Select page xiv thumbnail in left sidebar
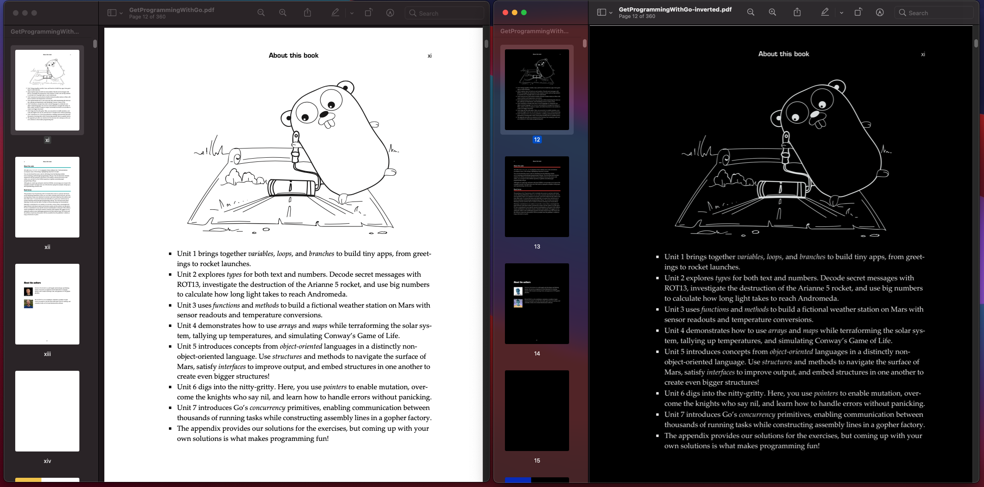The height and width of the screenshot is (487, 984). (x=47, y=411)
